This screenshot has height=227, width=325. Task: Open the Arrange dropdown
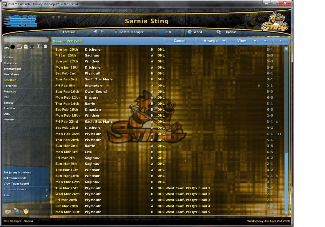211,41
